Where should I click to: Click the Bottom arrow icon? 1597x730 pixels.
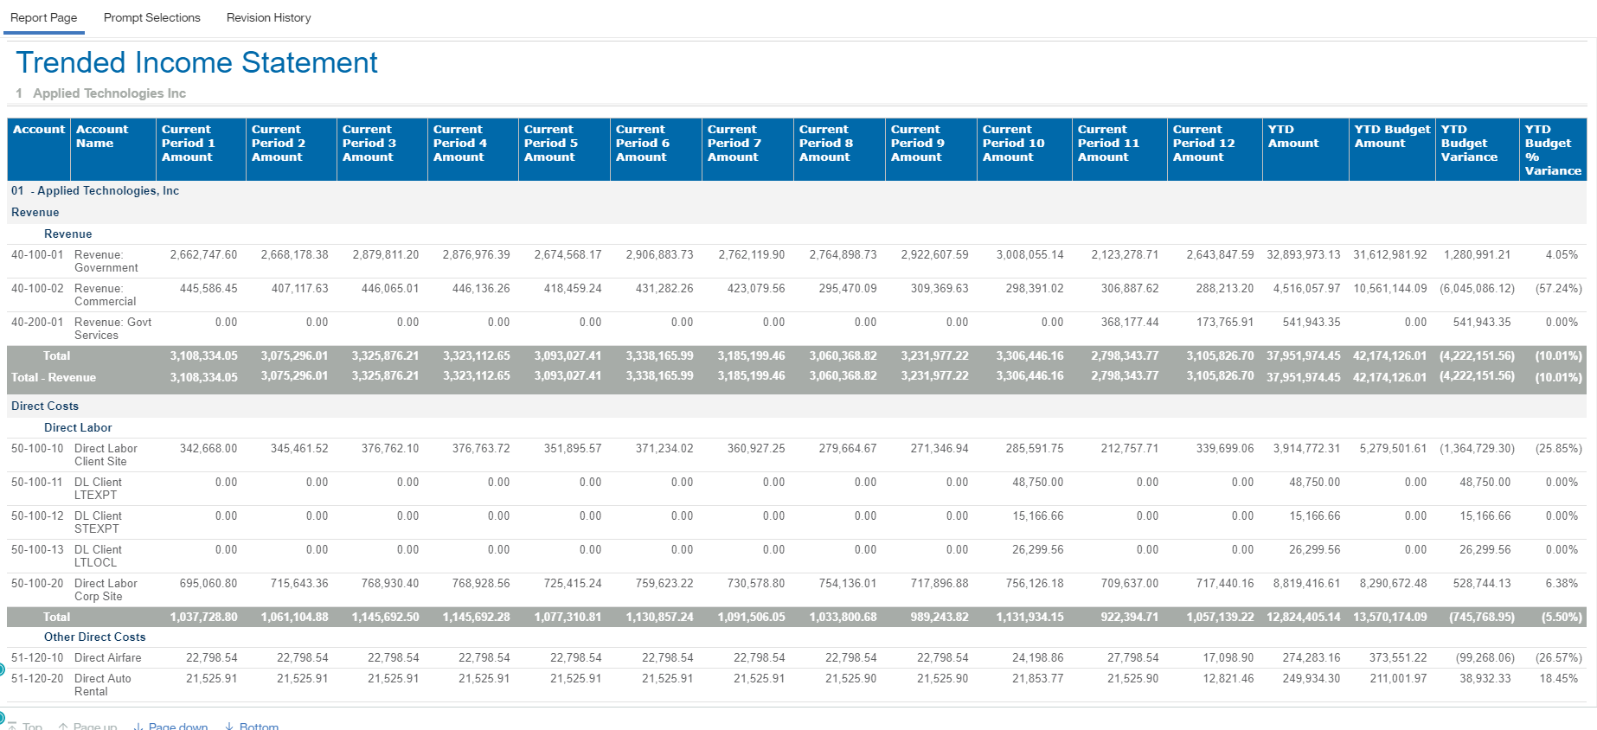[229, 727]
